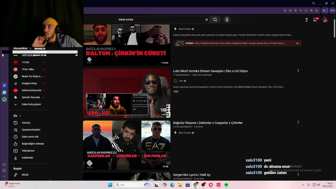Screen dimensions: 336x189
Task: Click the magnifier search button
Action: pos(215,19)
